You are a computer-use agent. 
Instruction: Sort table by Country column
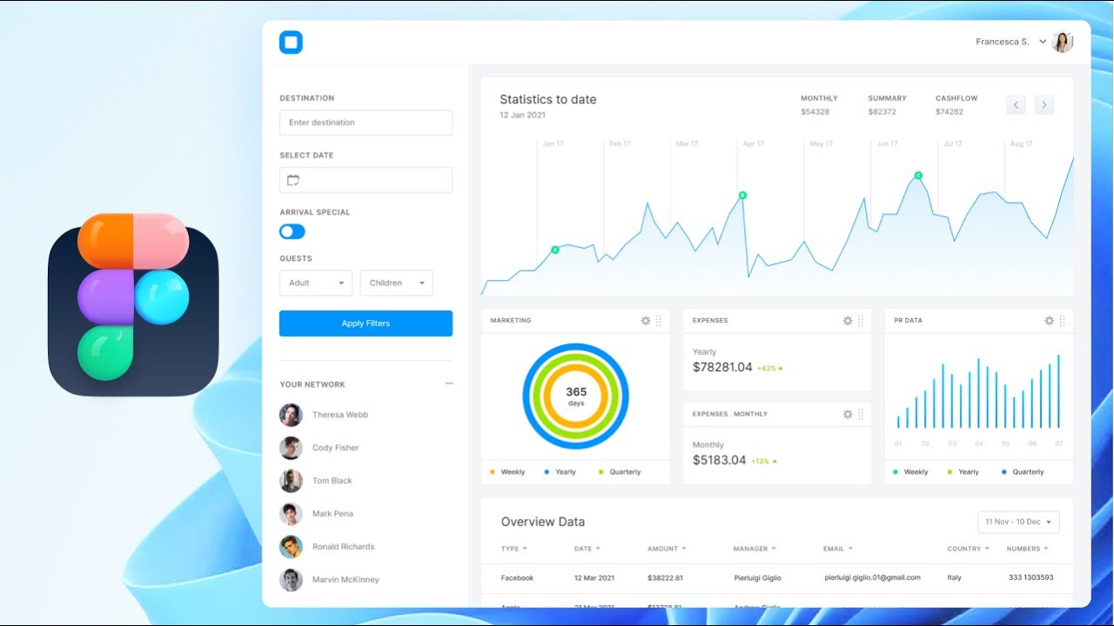(x=969, y=549)
